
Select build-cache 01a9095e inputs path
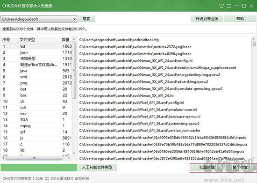163,138
